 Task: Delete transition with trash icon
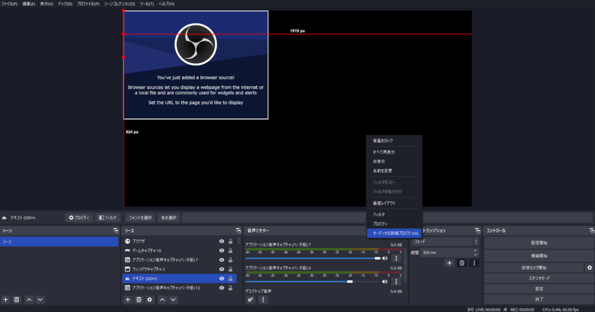pyautogui.click(x=462, y=263)
